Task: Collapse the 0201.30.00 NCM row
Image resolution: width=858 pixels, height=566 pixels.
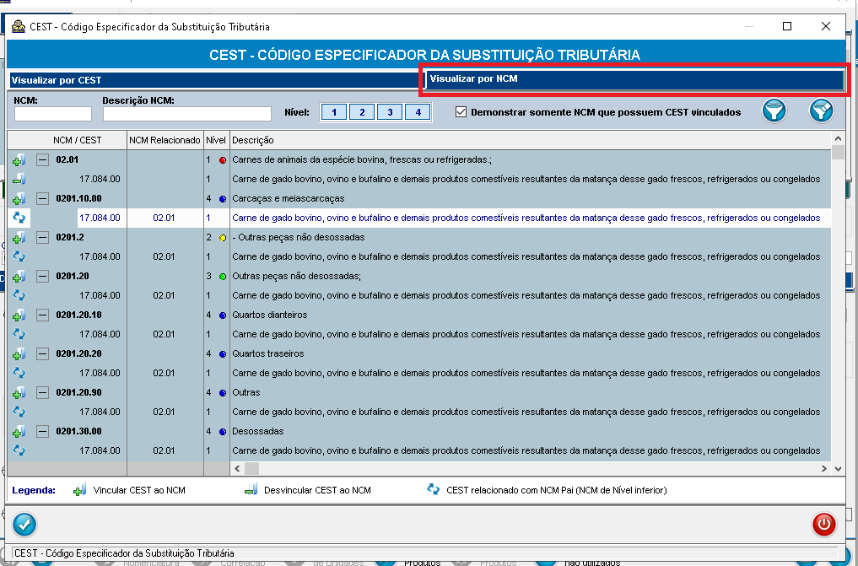Action: coord(43,432)
